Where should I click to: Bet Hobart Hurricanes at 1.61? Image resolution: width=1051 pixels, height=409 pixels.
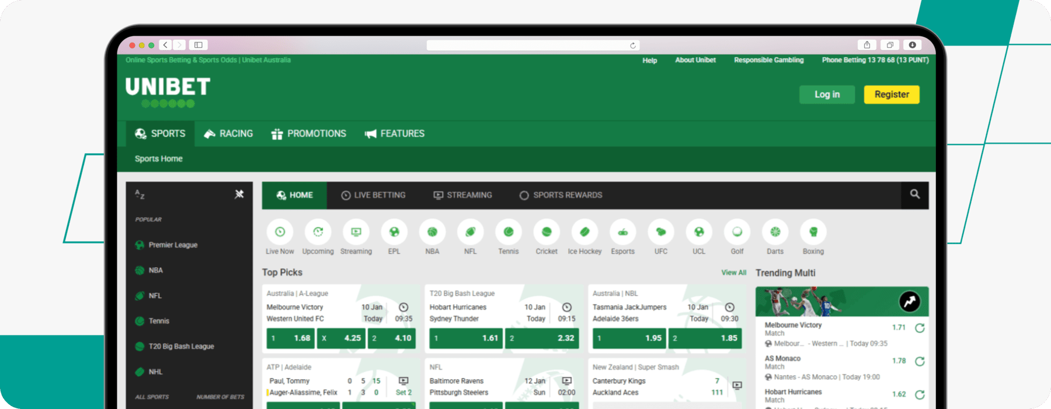click(x=466, y=338)
